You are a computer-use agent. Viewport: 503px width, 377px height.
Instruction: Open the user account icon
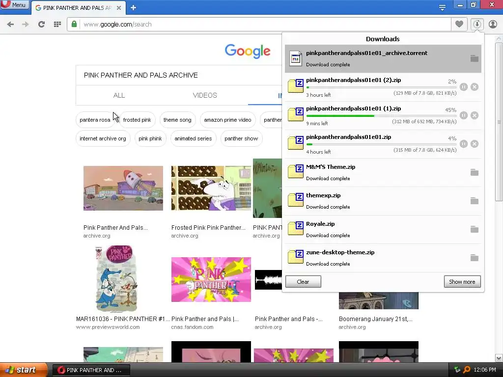(x=493, y=24)
